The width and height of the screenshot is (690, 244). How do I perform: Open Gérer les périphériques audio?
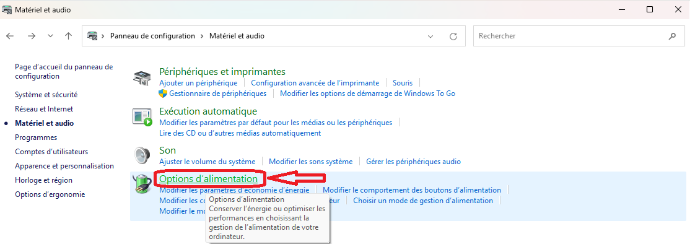(x=413, y=162)
